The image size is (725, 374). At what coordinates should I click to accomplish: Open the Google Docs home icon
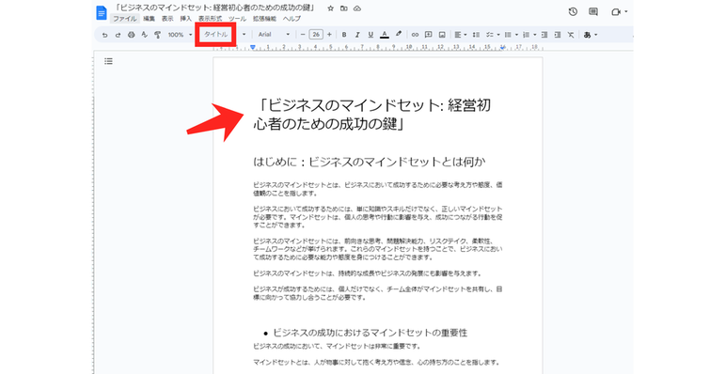click(101, 12)
